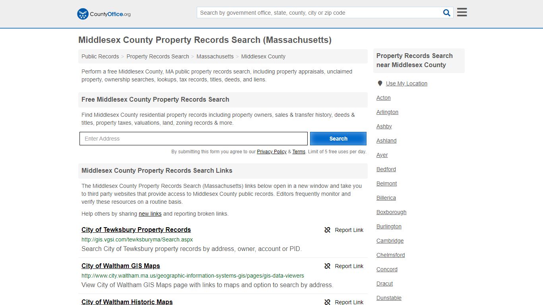Open City of Tewksbury Property Records link
543x305 pixels.
click(x=136, y=230)
